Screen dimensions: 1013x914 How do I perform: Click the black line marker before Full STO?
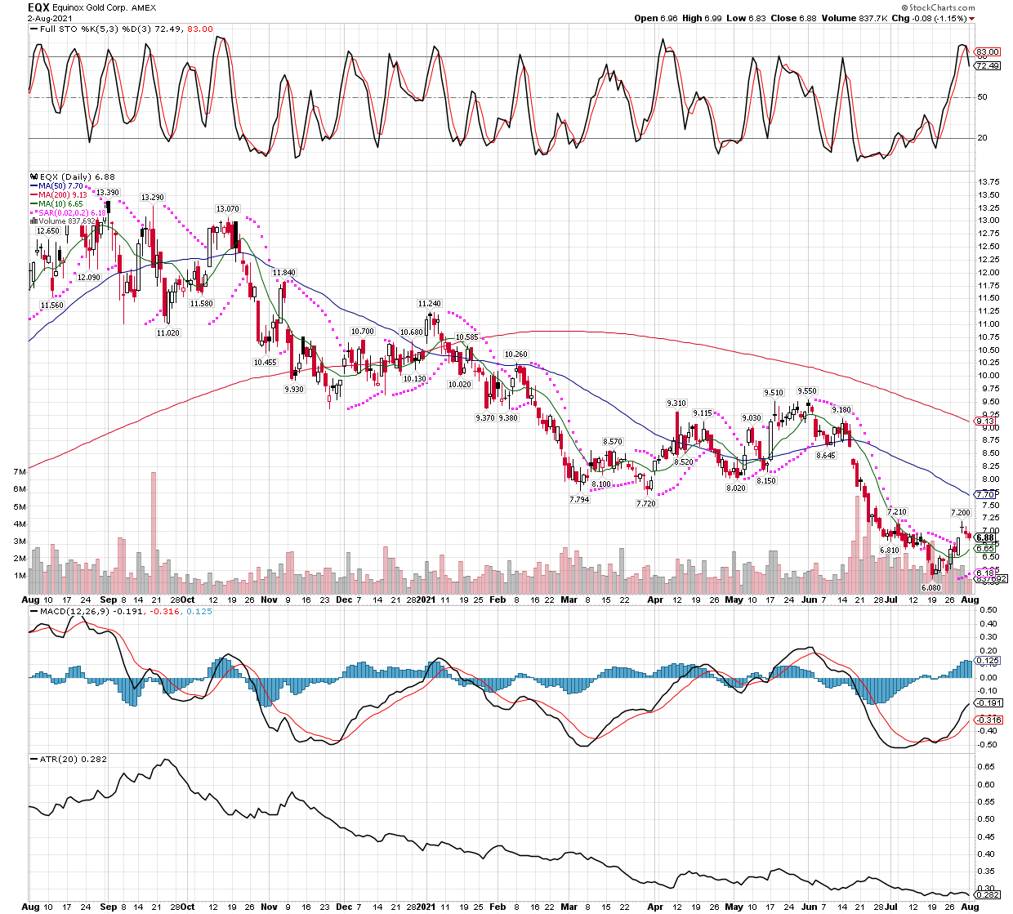click(33, 29)
